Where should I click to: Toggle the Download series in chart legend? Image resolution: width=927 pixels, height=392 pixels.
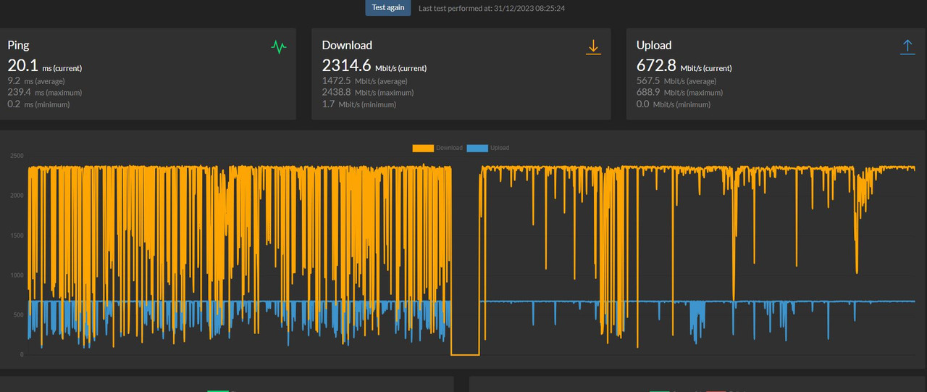437,148
